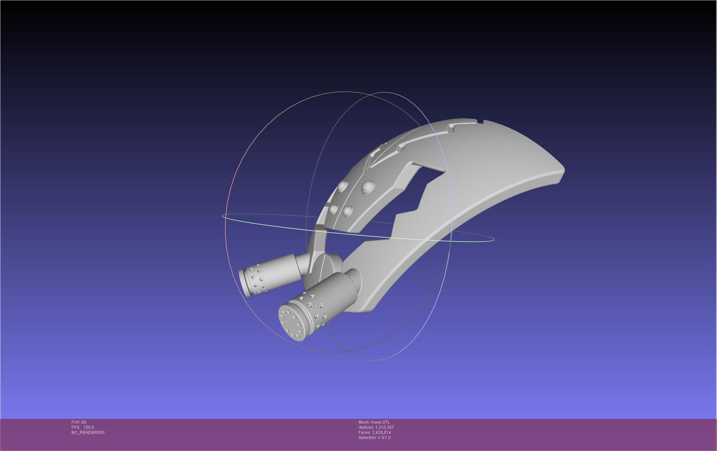Click the 'Mesh: mask.STL' label
Viewport: 717px width, 451px height.
click(374, 422)
